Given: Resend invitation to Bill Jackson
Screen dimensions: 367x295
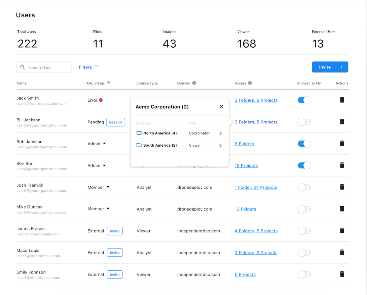Looking at the screenshot, I should (115, 122).
